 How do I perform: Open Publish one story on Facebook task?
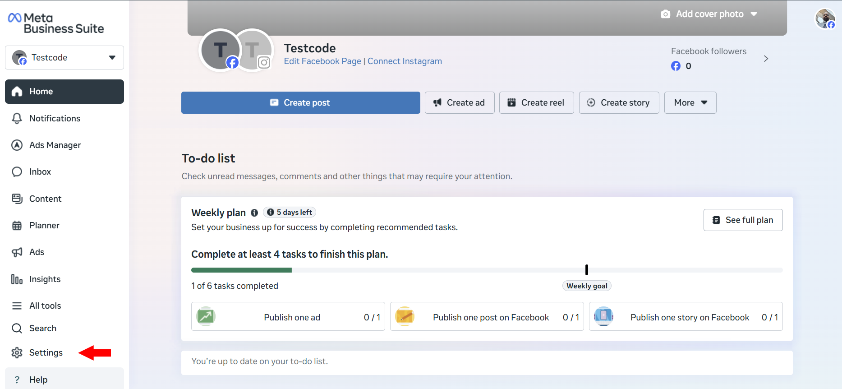686,316
